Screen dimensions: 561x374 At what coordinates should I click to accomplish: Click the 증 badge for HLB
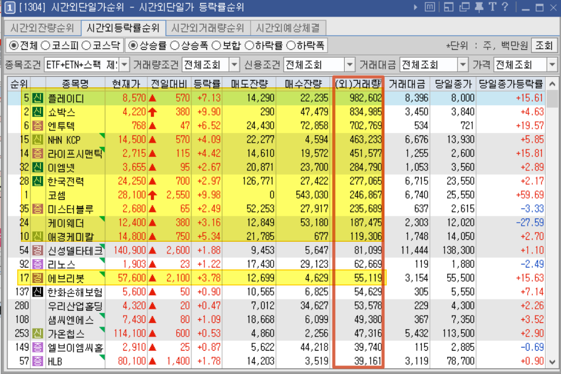click(38, 362)
